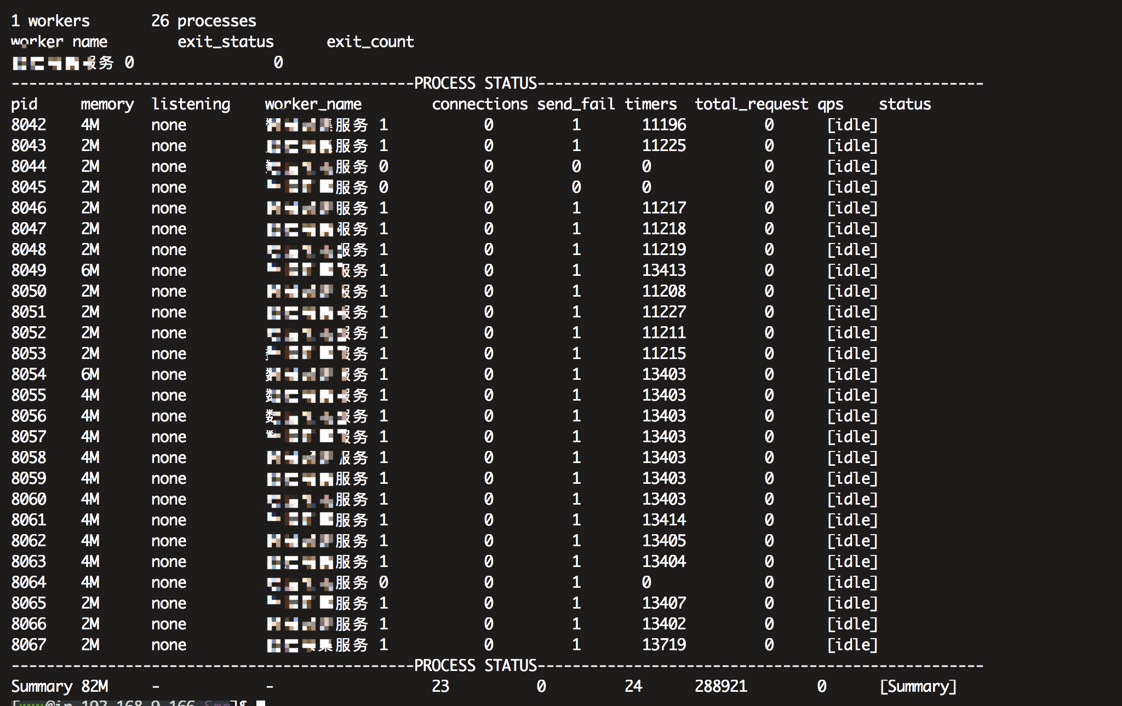This screenshot has height=706, width=1122.
Task: Click pid 8043 in the process list
Action: [x=28, y=146]
